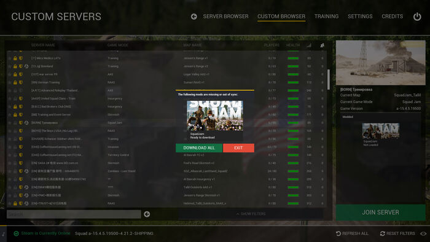Click the mod icon on [CN]=PMC= row

pos(26,195)
